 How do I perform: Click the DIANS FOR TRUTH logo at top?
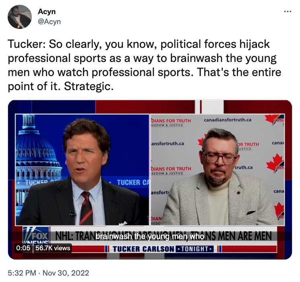171,122
